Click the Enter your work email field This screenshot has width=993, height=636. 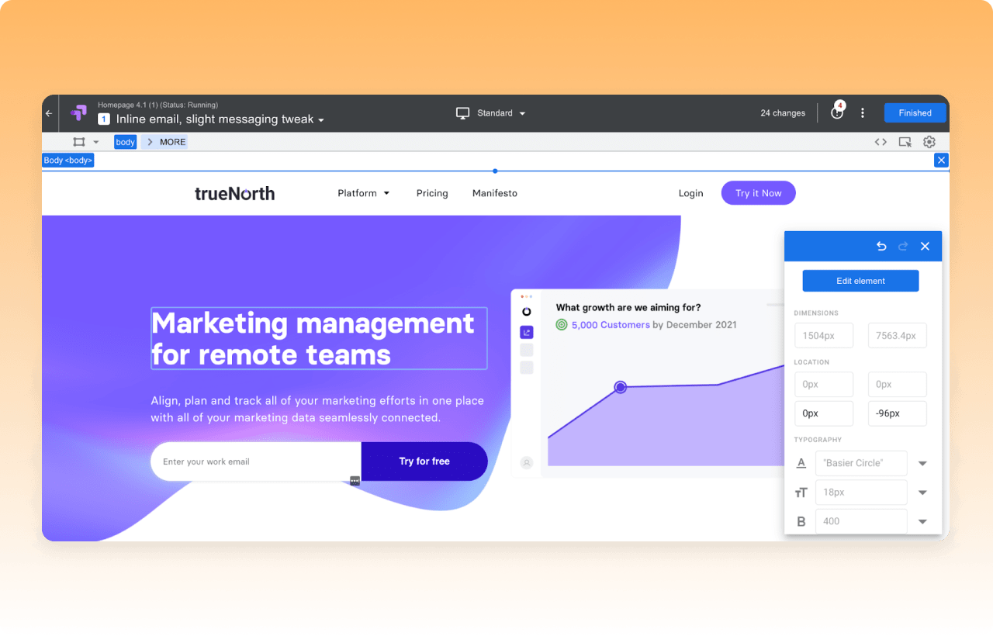pyautogui.click(x=256, y=461)
